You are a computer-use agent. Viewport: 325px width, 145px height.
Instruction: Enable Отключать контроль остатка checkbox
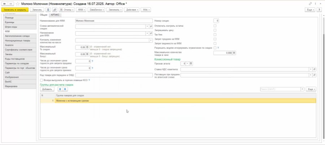(215, 26)
